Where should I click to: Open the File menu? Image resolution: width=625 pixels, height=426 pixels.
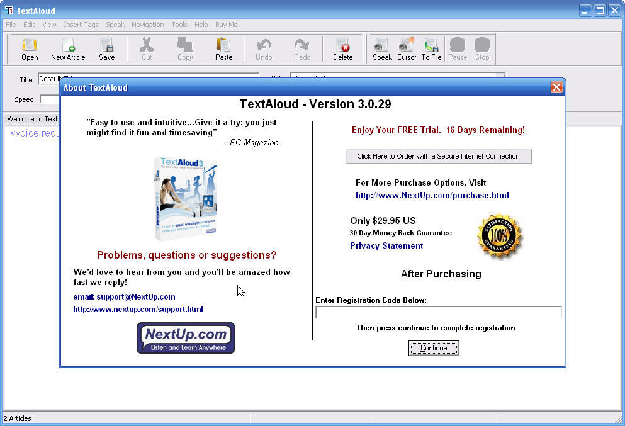pos(11,25)
